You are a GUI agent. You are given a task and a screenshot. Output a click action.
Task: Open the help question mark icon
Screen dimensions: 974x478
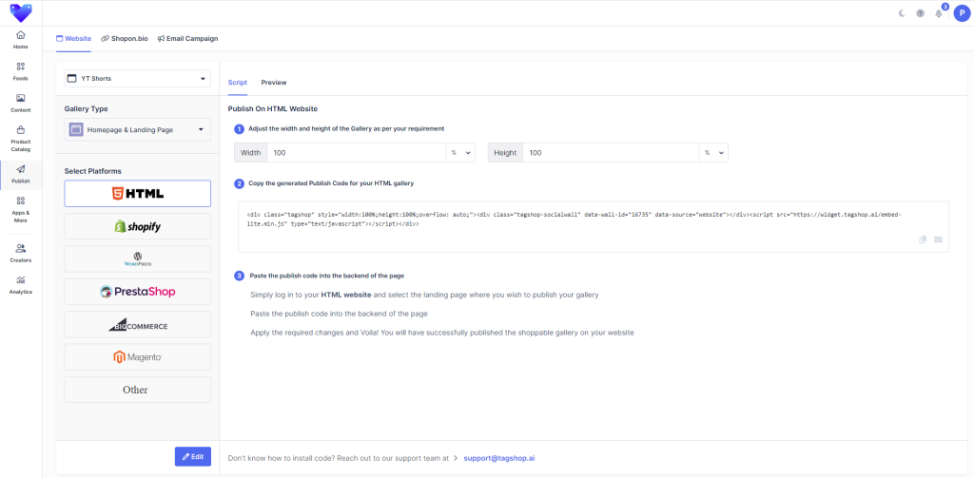[x=920, y=13]
